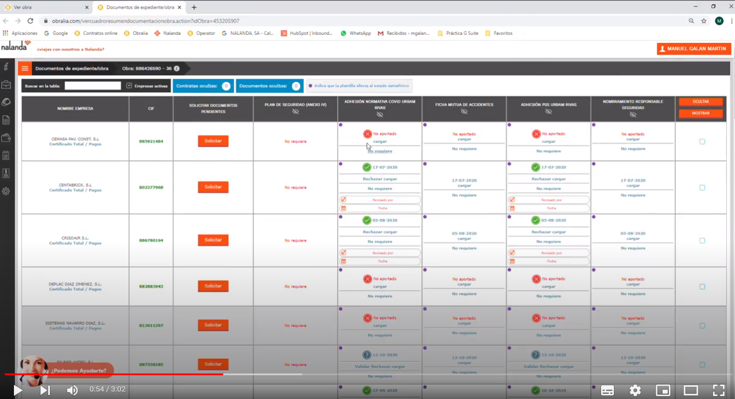This screenshot has height=399, width=735.
Task: Click the orange OCULTAR button
Action: coord(701,101)
